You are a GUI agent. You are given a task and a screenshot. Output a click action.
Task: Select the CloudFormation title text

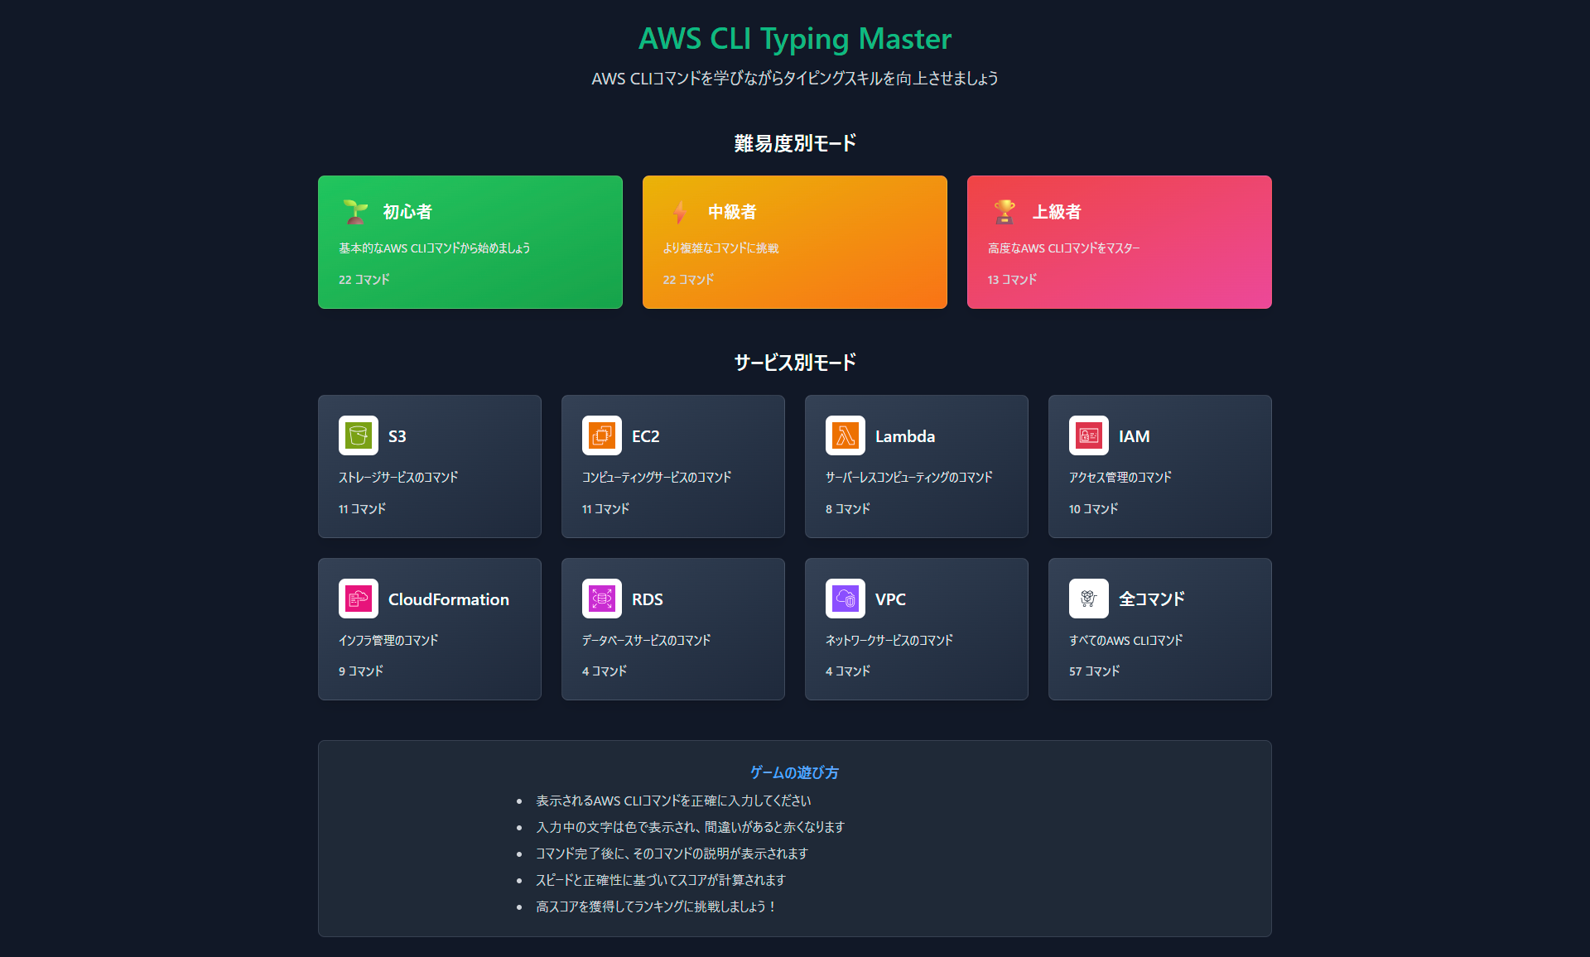(448, 599)
